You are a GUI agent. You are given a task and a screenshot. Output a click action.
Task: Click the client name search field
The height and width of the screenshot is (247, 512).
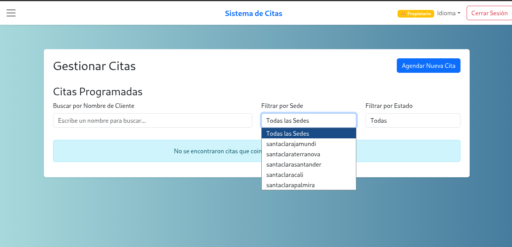[152, 120]
